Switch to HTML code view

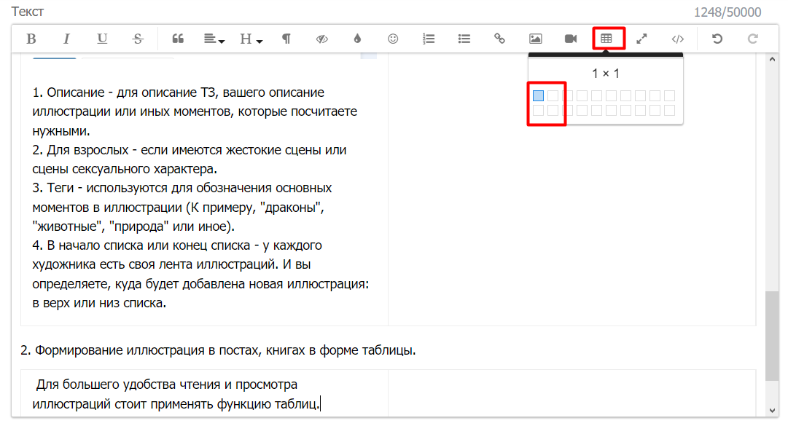678,39
